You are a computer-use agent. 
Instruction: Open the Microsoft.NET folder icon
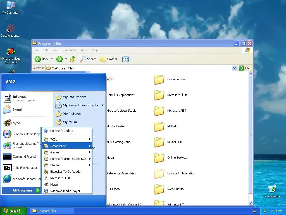pos(159,111)
